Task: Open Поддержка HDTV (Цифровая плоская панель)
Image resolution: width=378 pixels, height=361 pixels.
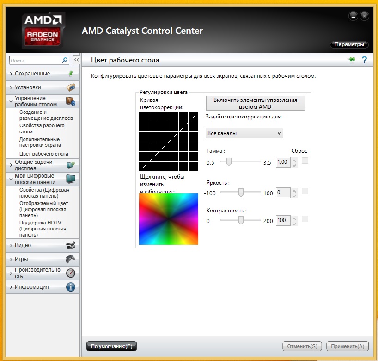Action: 43,229
